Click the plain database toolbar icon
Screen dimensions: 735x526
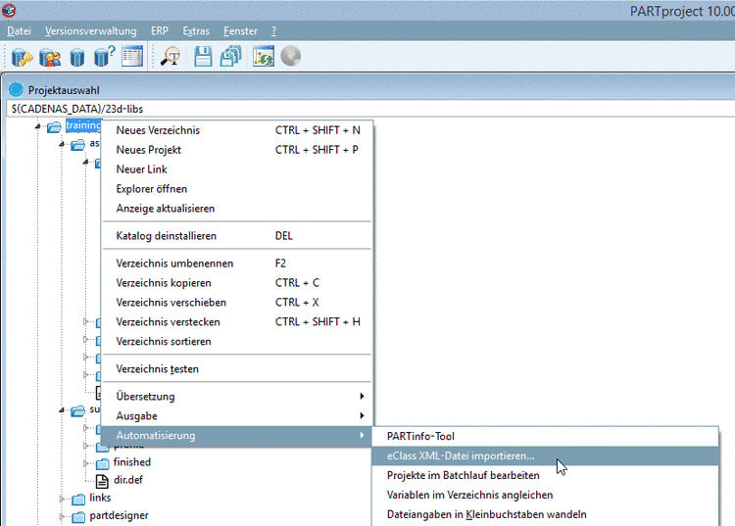click(x=77, y=58)
